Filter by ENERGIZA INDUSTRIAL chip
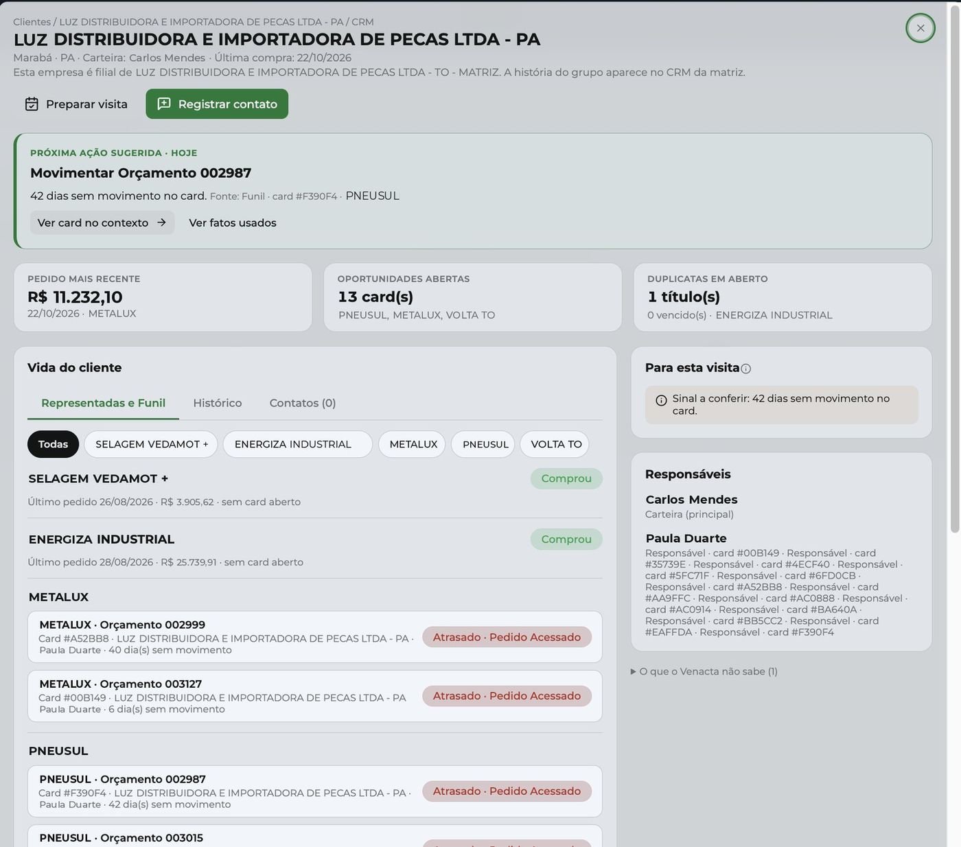 tap(297, 444)
